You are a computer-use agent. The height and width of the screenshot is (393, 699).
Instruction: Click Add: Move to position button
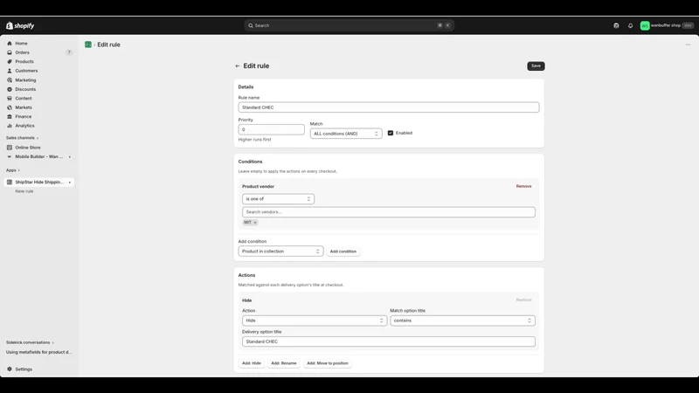327,363
